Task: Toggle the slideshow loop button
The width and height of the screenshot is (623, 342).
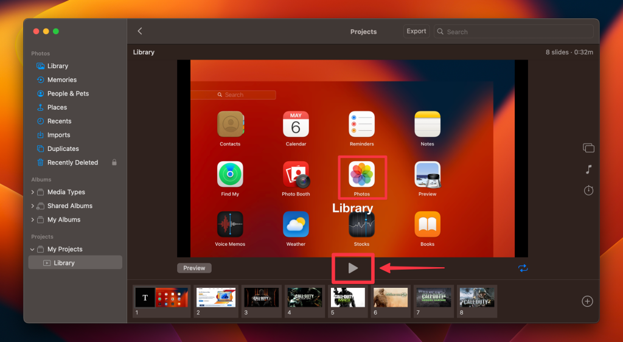Action: click(523, 268)
